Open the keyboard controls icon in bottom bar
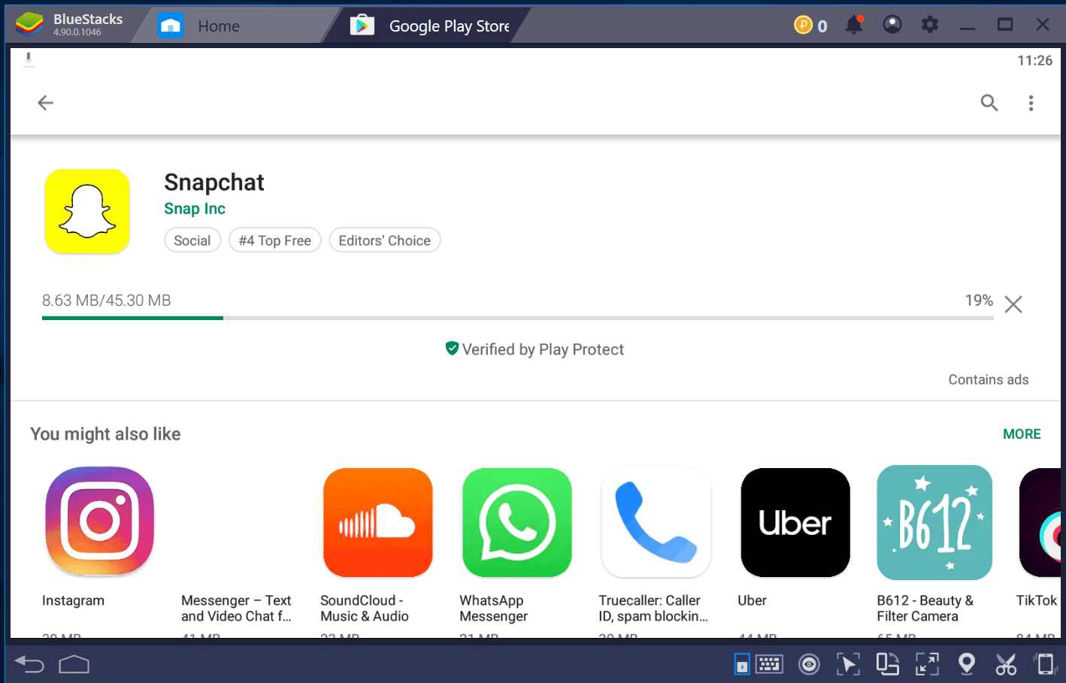This screenshot has height=683, width=1066. click(770, 664)
